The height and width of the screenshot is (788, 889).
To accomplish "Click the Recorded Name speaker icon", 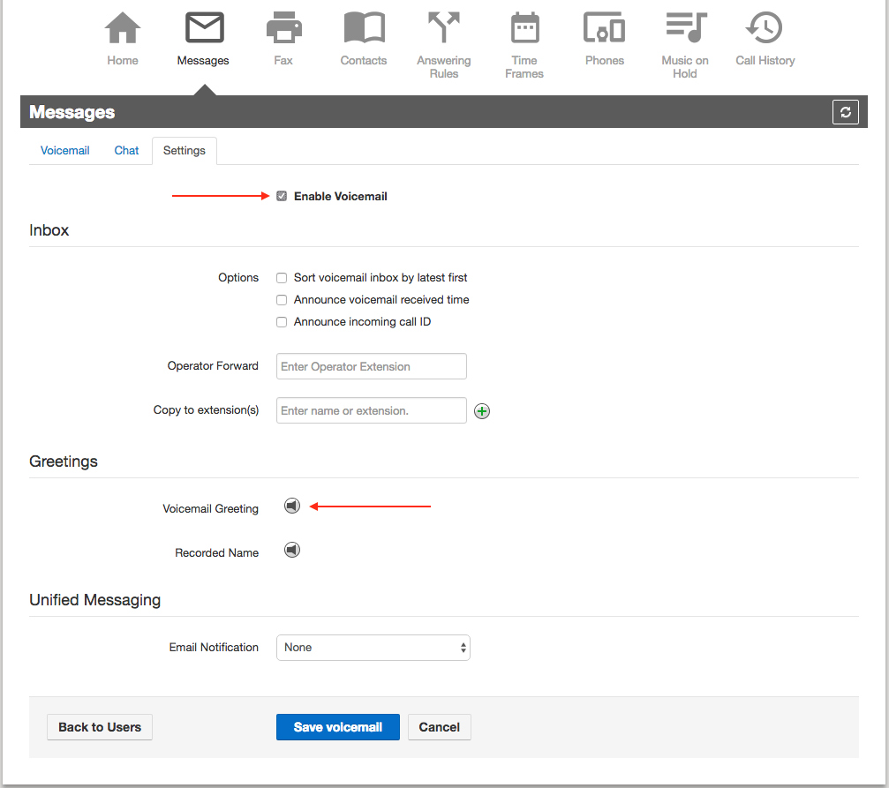I will (x=292, y=550).
